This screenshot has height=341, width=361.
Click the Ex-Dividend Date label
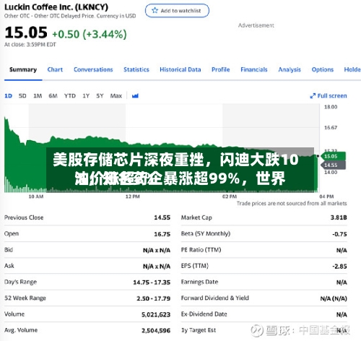pos(204,314)
